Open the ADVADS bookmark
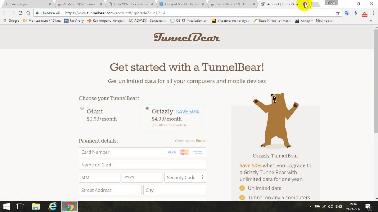 point(148,21)
